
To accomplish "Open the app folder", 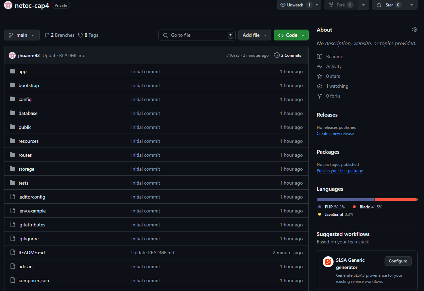I will tap(22, 71).
